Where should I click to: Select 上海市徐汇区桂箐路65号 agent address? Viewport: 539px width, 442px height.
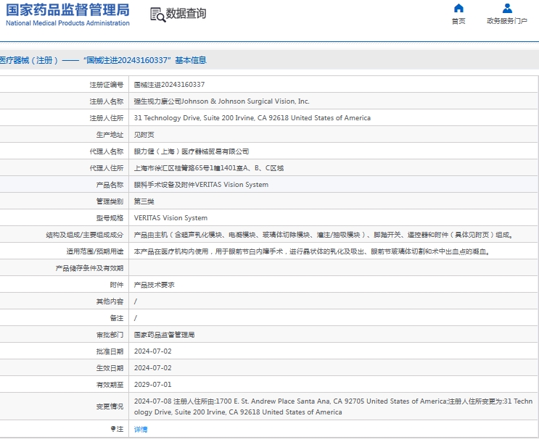tap(209, 168)
